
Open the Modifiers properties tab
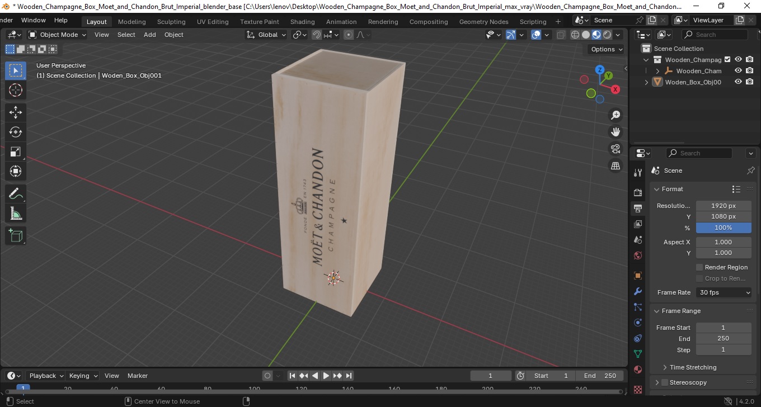[637, 291]
